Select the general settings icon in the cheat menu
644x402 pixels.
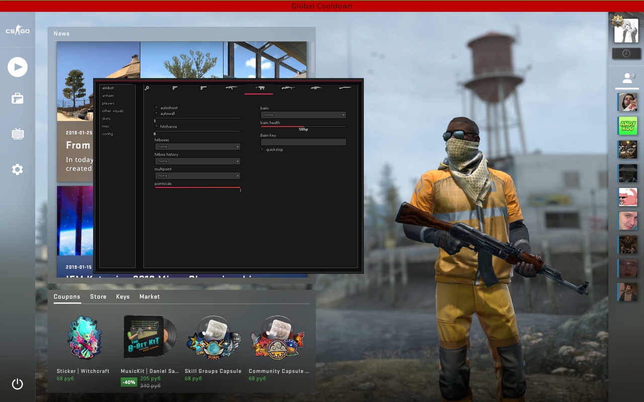pyautogui.click(x=147, y=88)
